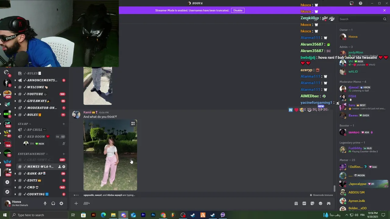Add the red heart reaction on the message
The width and height of the screenshot is (390, 219).
[x=296, y=110]
